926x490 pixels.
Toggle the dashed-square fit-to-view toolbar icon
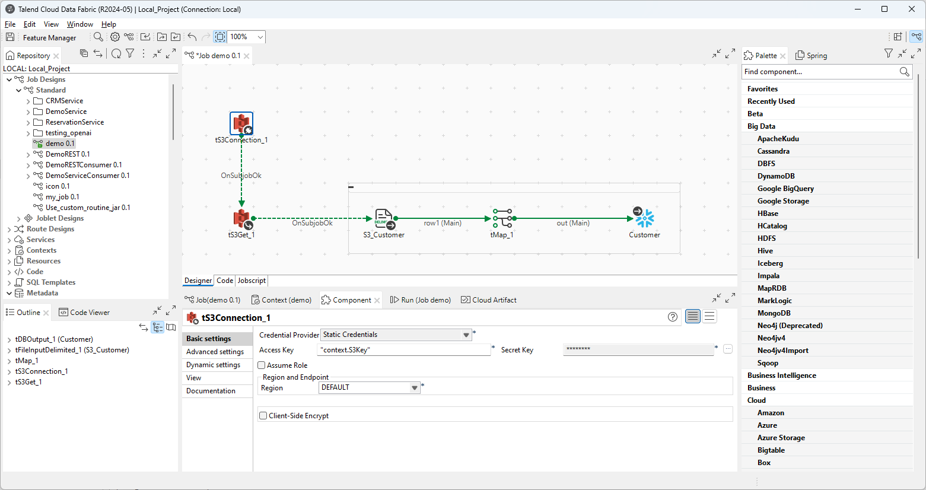(220, 37)
